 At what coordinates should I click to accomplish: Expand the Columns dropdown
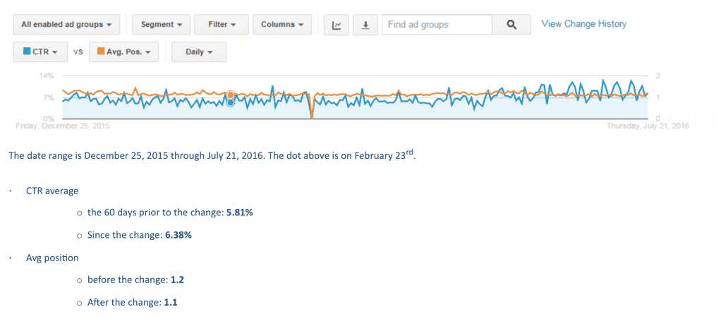click(x=282, y=25)
